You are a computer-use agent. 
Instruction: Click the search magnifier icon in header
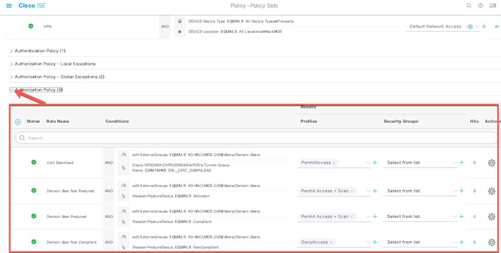(469, 6)
